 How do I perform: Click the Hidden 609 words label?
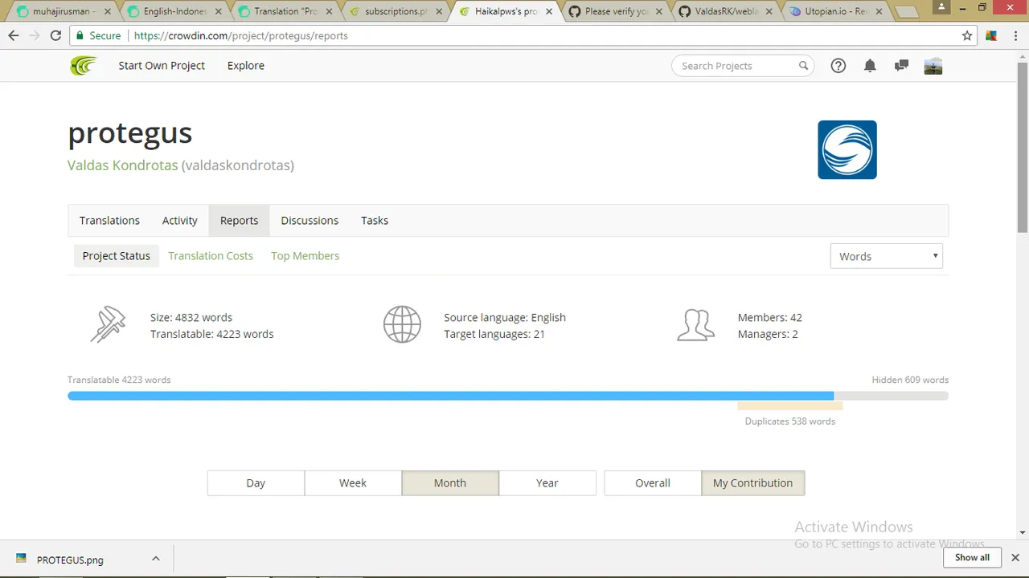coord(910,380)
